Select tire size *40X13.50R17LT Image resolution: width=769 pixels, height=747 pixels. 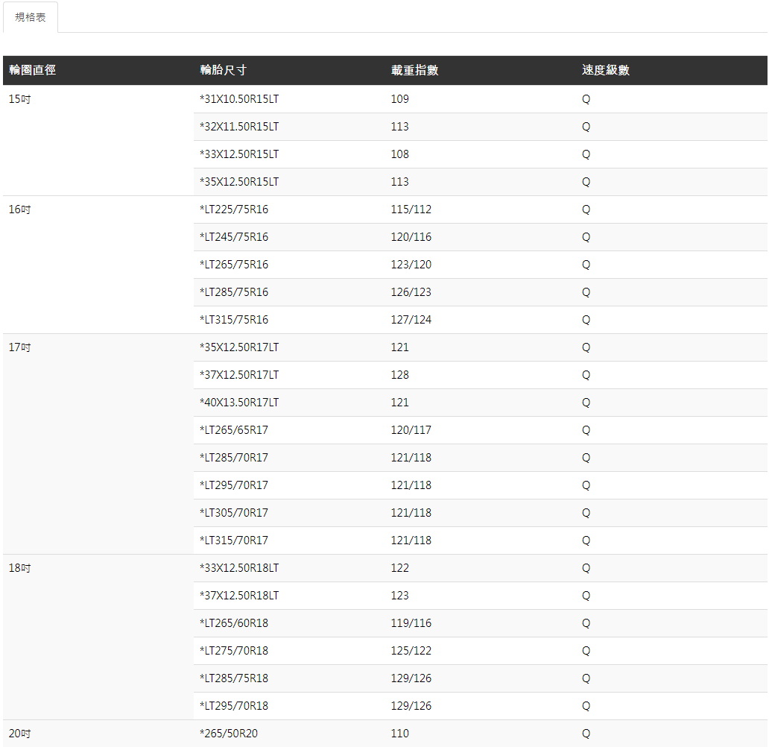(x=238, y=403)
